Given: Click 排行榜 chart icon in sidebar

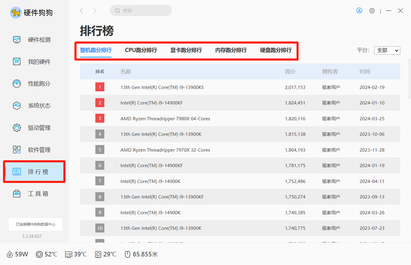Looking at the screenshot, I should click(x=17, y=172).
